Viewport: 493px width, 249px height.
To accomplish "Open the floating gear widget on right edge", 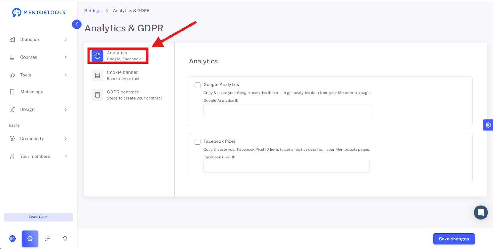I will click(x=488, y=125).
